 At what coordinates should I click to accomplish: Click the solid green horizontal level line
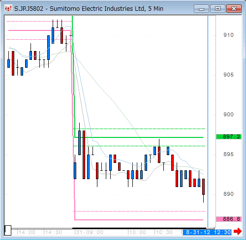[139, 137]
